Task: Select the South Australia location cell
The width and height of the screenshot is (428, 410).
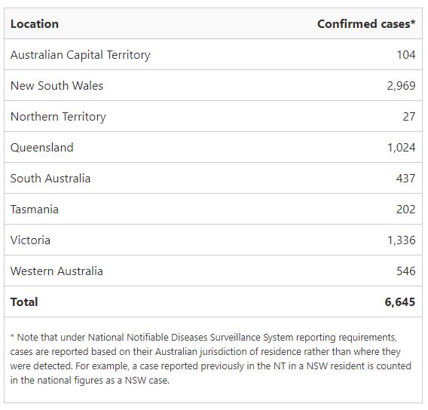Action: [x=50, y=179]
